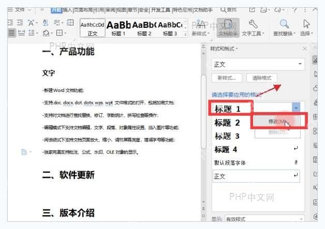Click the decrease indent icon

10,22
